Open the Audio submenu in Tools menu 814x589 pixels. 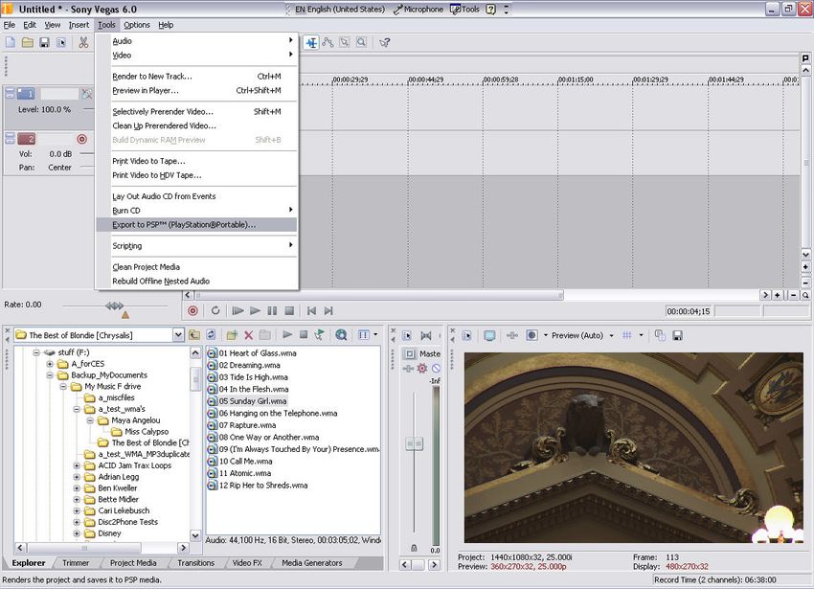[x=196, y=41]
